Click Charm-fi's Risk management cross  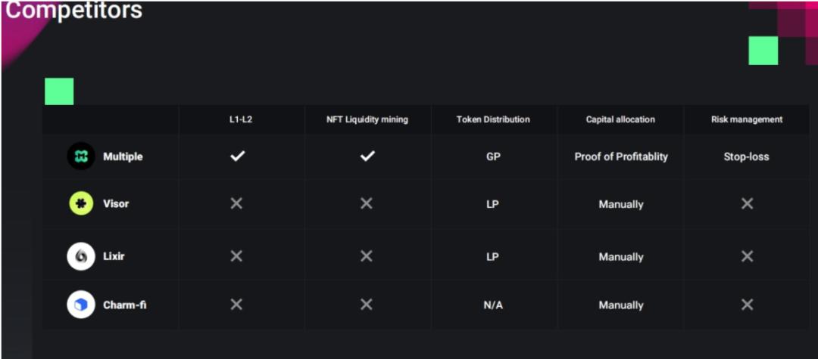pyautogui.click(x=747, y=305)
